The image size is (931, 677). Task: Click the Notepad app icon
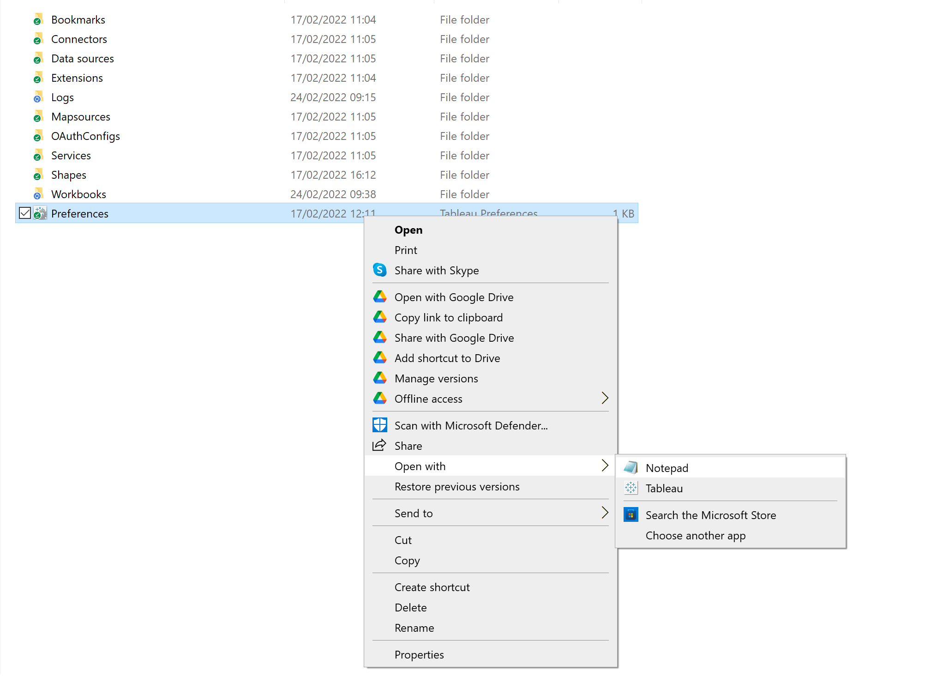click(631, 468)
